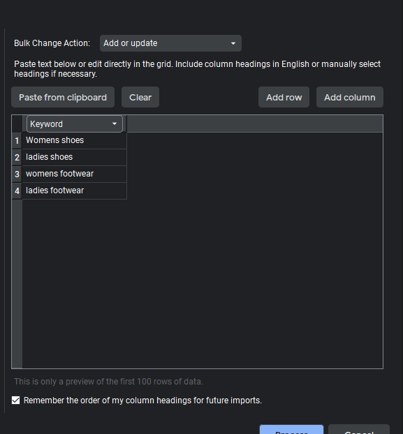The image size is (403, 434).
Task: Open the Bulk Change Action dropdown
Action: pyautogui.click(x=170, y=43)
